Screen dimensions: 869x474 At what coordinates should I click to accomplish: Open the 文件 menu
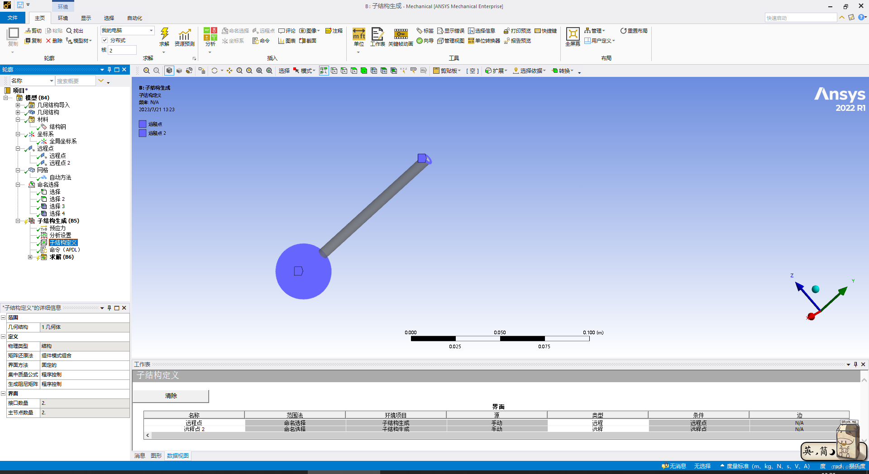pos(13,18)
